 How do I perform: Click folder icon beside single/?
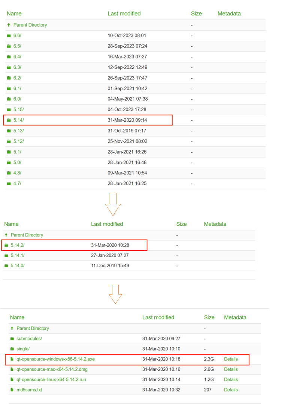12,349
